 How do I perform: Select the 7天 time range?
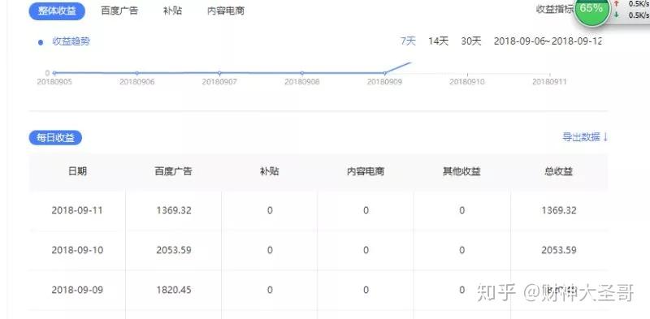coord(408,41)
